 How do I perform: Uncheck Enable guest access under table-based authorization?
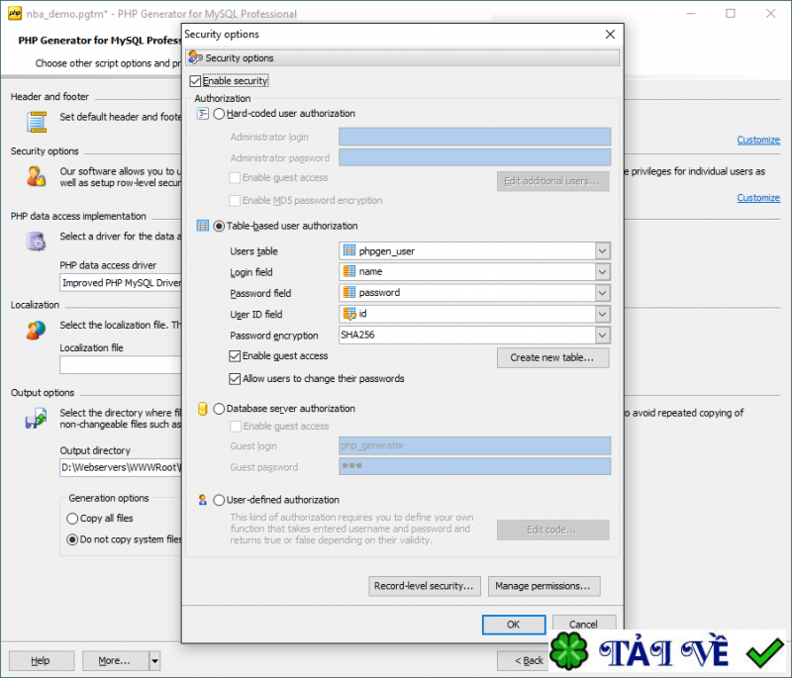235,356
